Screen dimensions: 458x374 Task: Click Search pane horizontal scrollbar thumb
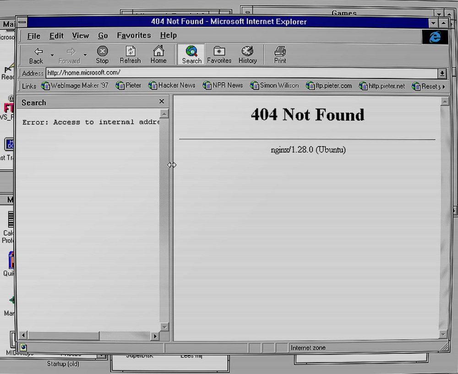tap(63, 335)
